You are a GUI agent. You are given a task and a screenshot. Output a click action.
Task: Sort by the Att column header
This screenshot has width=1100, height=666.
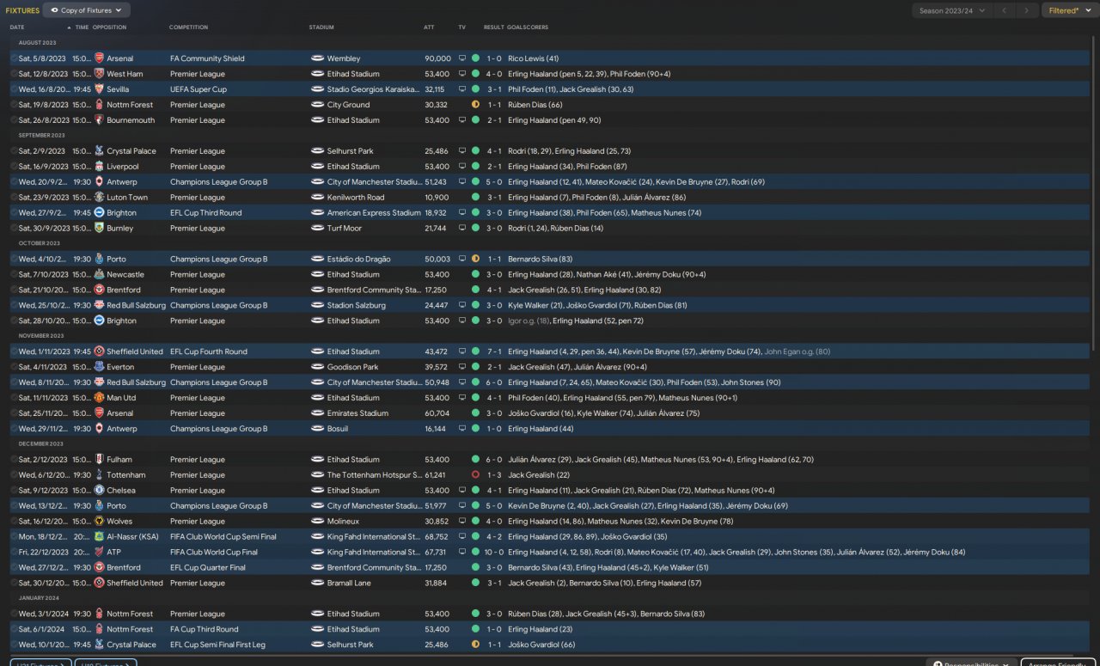pos(429,27)
